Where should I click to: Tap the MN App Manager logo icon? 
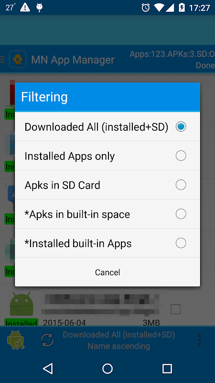pyautogui.click(x=18, y=59)
